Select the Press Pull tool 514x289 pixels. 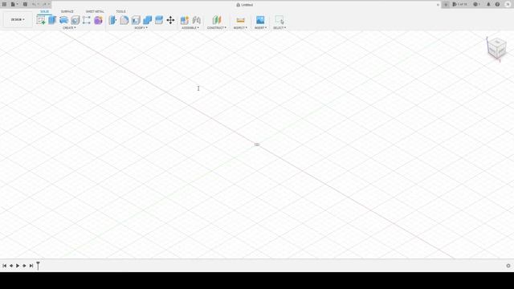pyautogui.click(x=112, y=20)
